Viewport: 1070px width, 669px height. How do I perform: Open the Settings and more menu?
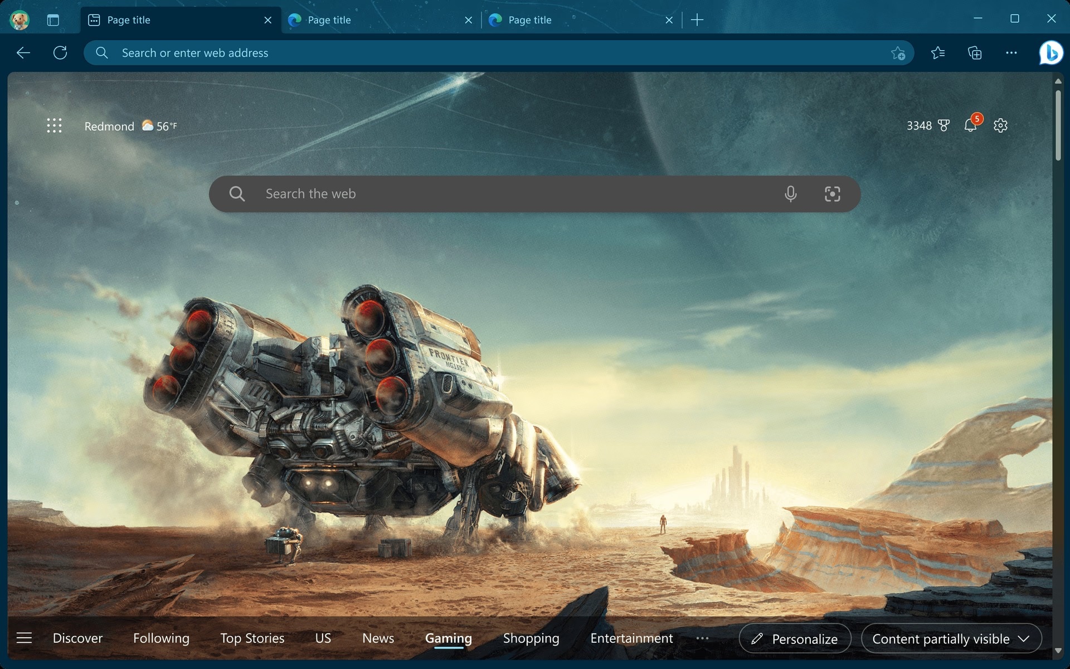click(x=1011, y=53)
